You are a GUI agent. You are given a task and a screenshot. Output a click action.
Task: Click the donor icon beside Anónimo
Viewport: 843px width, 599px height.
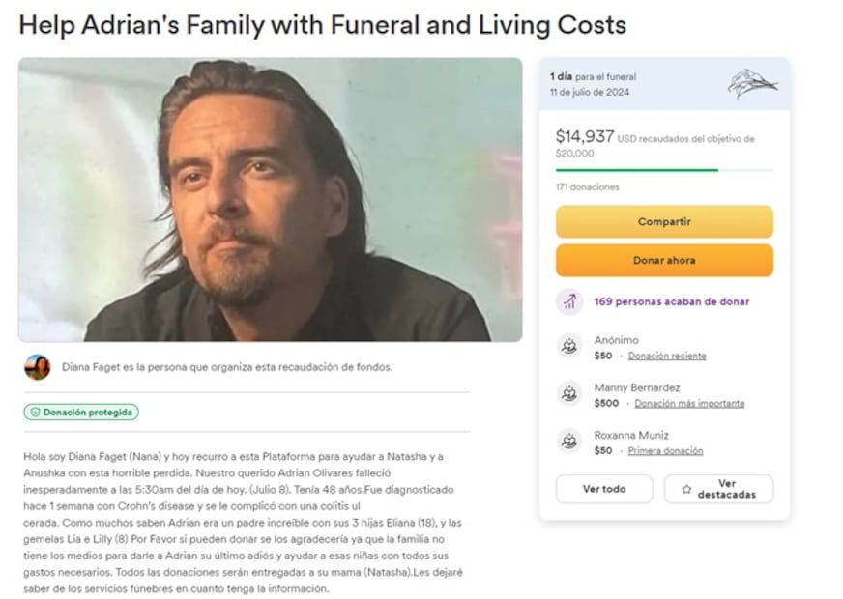click(569, 347)
